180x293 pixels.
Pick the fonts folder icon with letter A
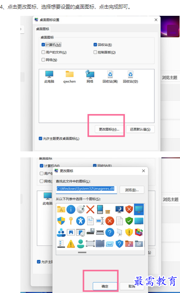click(x=61, y=209)
